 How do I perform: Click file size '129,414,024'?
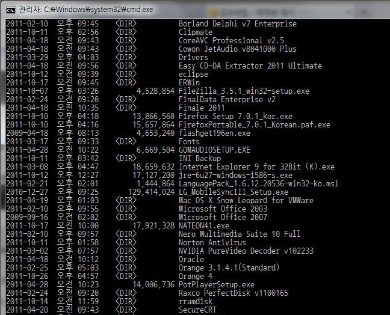click(151, 192)
